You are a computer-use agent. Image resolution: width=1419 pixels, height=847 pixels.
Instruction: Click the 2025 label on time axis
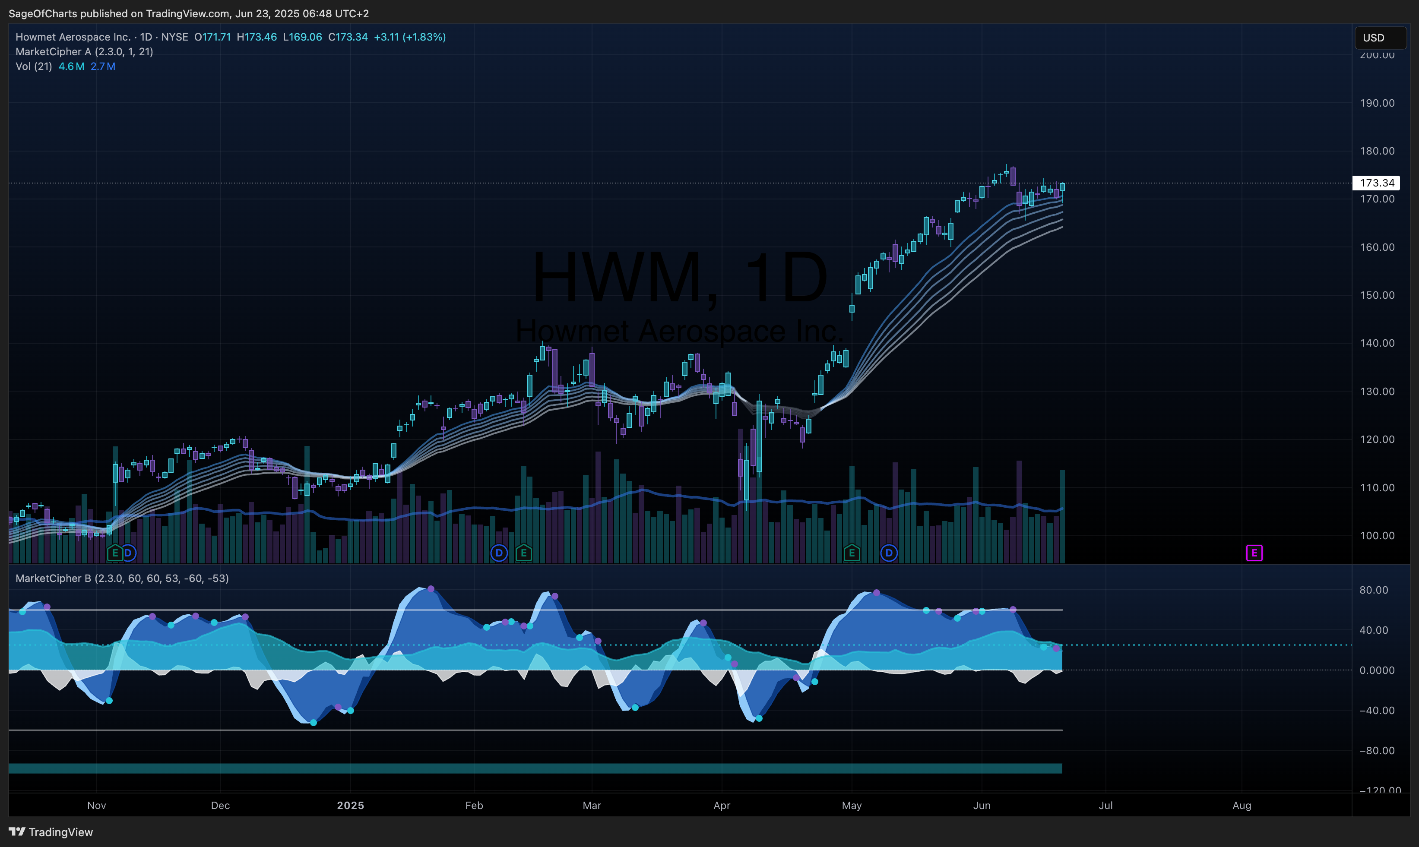coord(351,806)
